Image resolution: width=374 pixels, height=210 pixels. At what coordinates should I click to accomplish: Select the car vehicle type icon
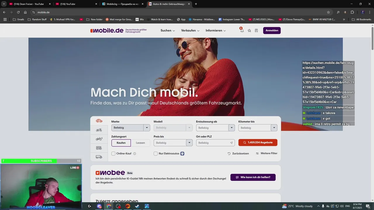coord(99,121)
